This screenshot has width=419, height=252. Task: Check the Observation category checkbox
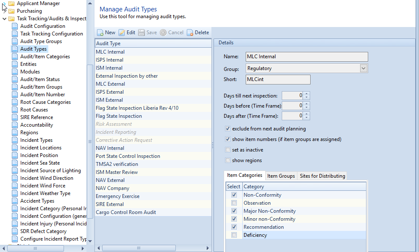234,203
